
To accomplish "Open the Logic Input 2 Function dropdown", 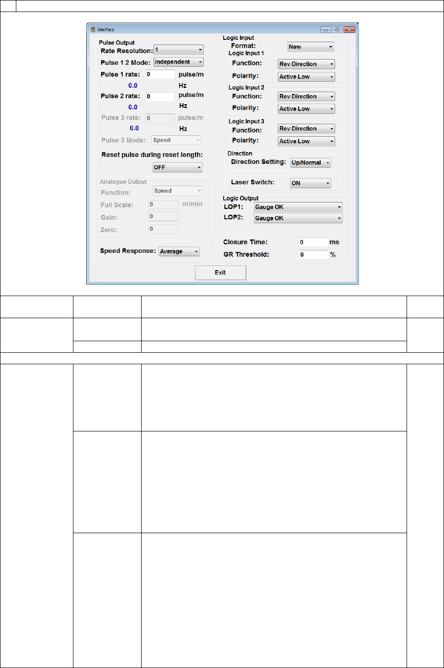I will click(306, 96).
